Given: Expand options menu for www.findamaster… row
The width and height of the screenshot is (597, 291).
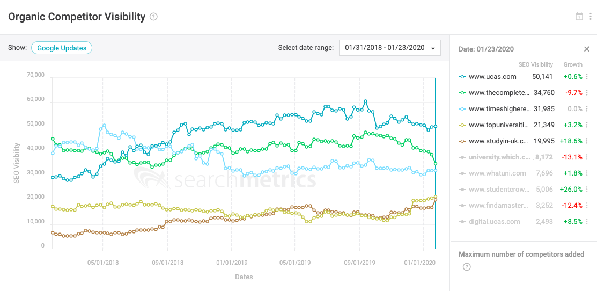Looking at the screenshot, I should pyautogui.click(x=587, y=206).
